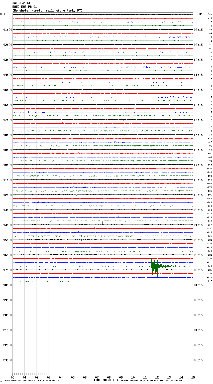Image resolution: width=213 pixels, height=384 pixels.
Task: Click minute tick '15' on the bottom axis
Action: [x=193, y=377]
